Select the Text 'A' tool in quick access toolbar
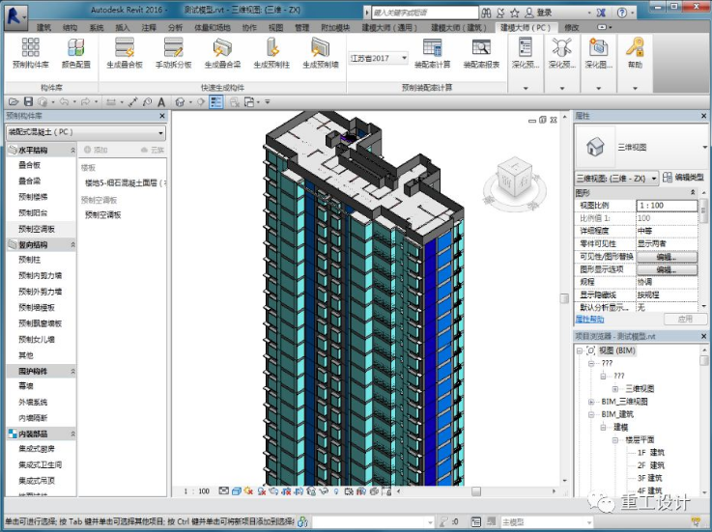The height and width of the screenshot is (532, 712). click(161, 102)
